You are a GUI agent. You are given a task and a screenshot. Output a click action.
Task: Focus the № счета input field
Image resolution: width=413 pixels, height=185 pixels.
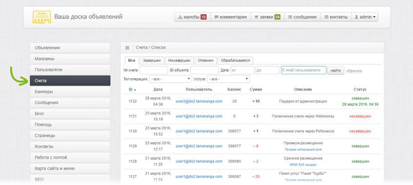tap(154, 70)
